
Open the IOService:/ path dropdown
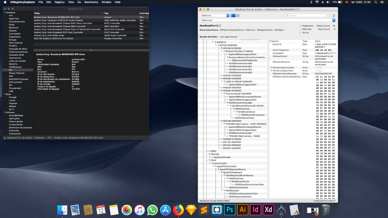268,20
